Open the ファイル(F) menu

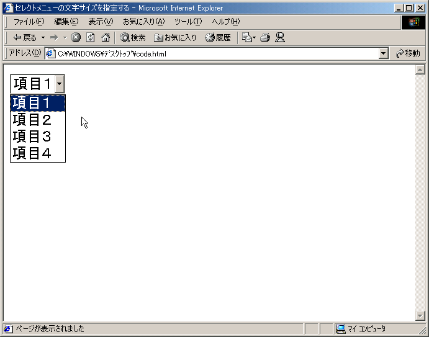tap(29, 22)
